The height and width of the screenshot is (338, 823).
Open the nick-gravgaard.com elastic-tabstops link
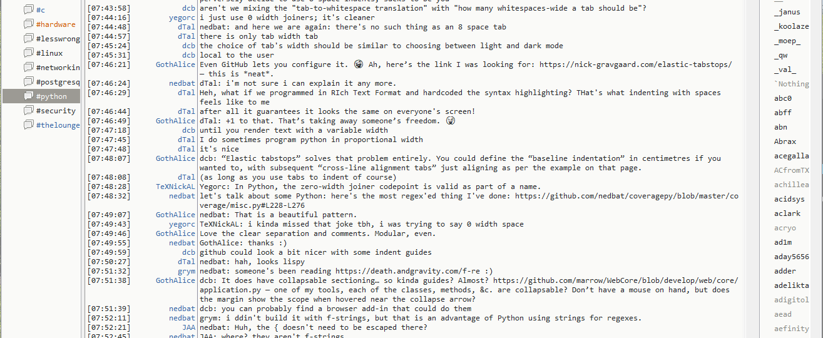point(635,64)
